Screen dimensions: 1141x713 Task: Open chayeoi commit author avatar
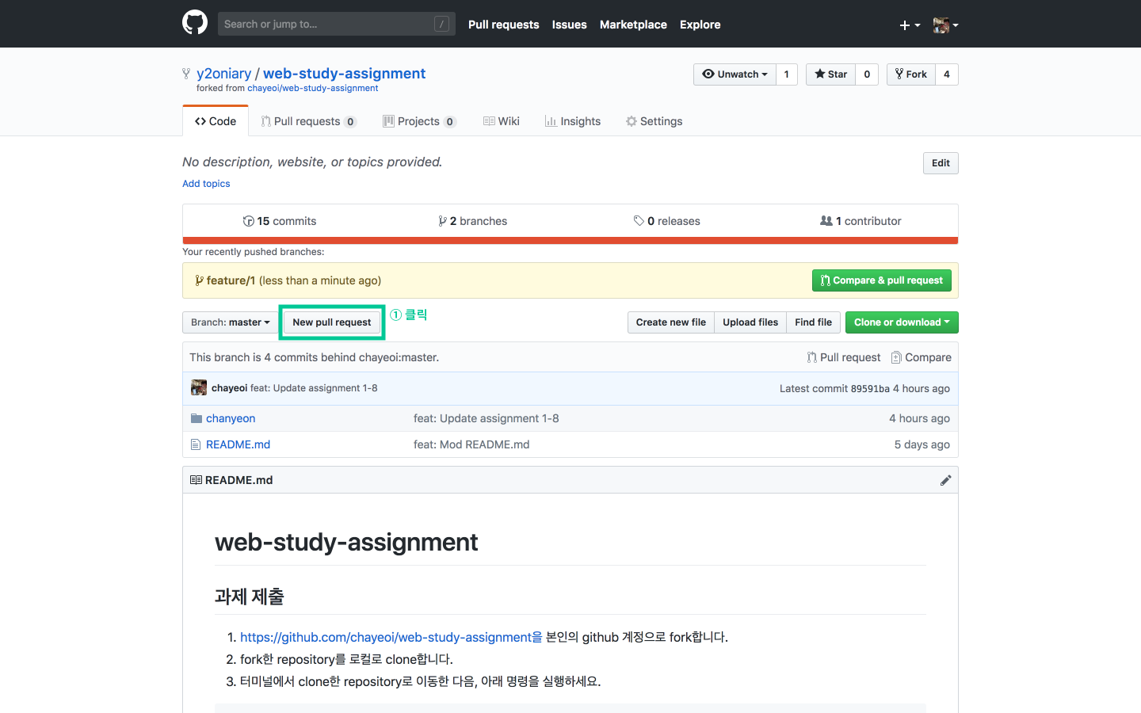199,387
